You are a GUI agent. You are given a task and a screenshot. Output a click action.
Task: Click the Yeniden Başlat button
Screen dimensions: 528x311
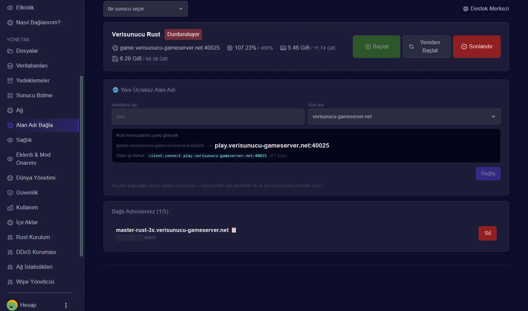tap(427, 47)
